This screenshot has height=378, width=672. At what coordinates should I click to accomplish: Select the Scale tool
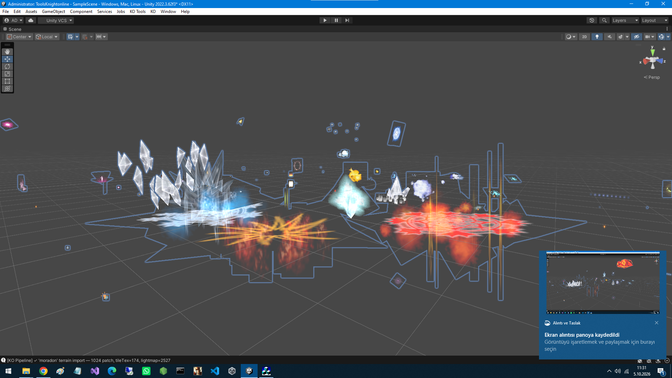tap(7, 74)
